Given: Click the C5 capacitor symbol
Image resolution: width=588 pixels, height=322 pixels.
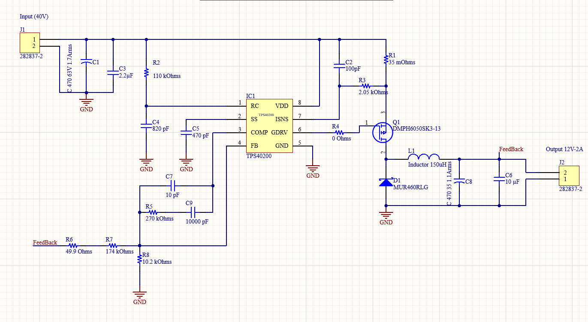Looking at the screenshot, I should 186,132.
